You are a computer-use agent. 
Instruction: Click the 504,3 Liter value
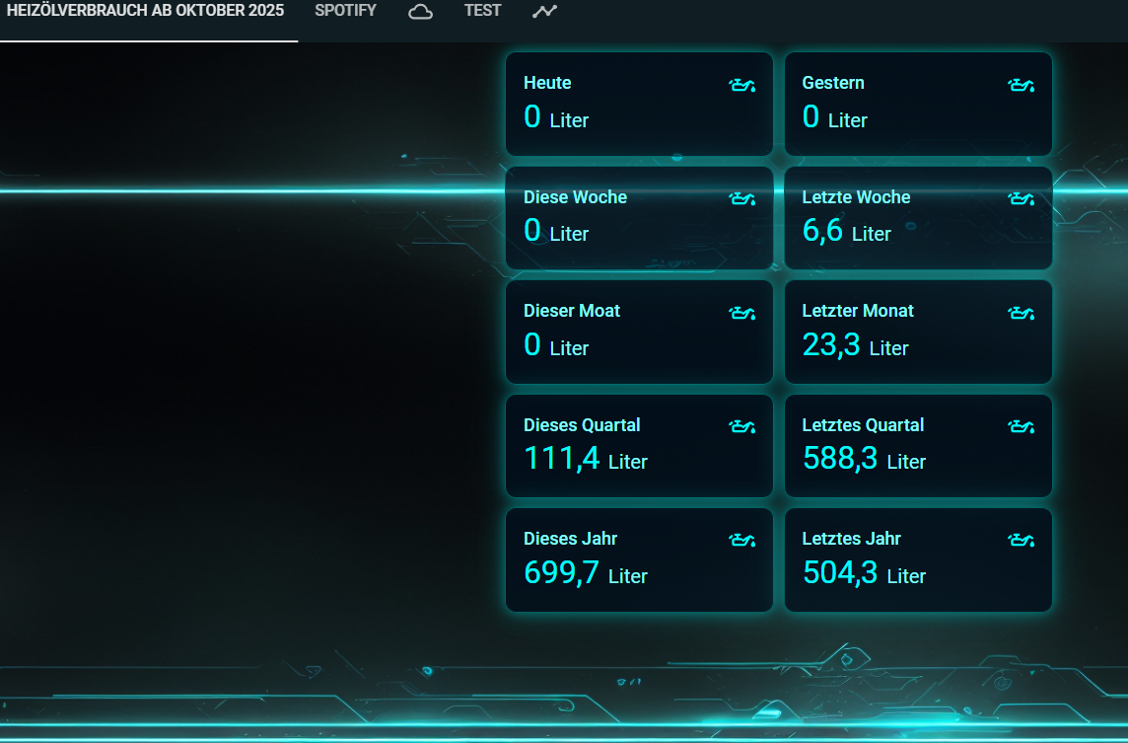click(x=864, y=573)
